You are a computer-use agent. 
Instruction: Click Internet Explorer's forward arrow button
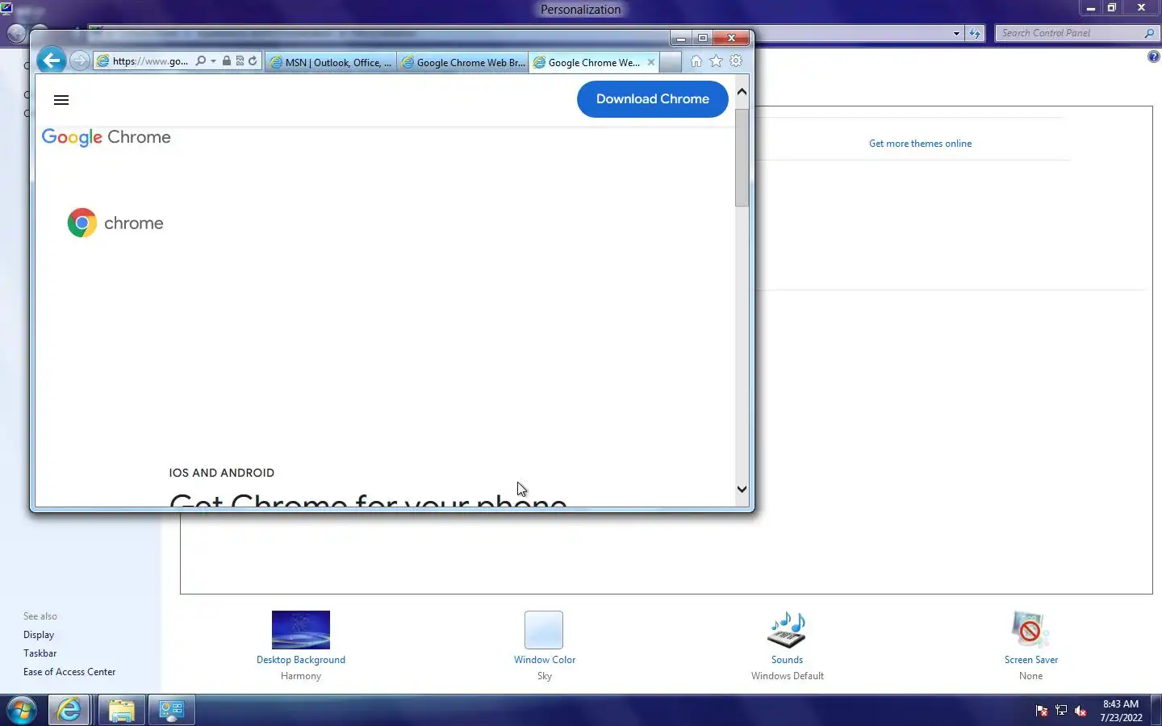click(x=79, y=60)
